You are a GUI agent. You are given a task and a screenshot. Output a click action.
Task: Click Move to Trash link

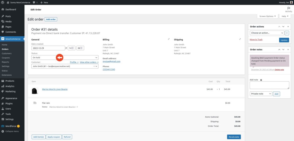[x=256, y=40]
